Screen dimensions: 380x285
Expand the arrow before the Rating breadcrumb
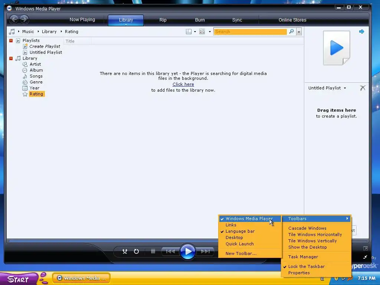tap(61, 32)
